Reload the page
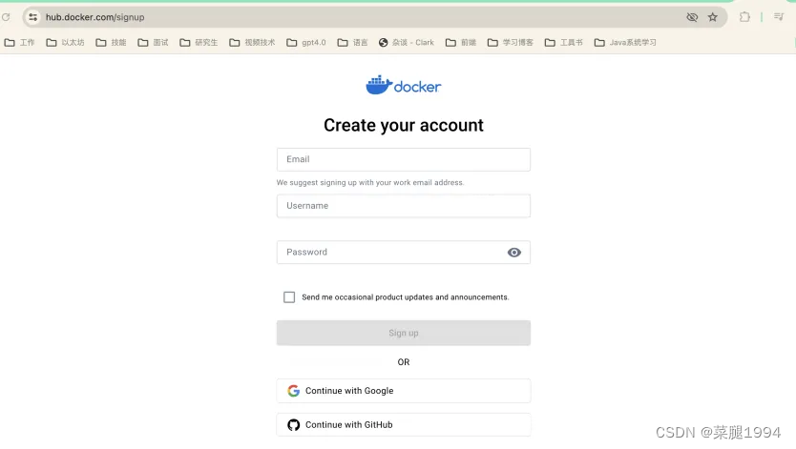The height and width of the screenshot is (449, 796). pyautogui.click(x=6, y=17)
